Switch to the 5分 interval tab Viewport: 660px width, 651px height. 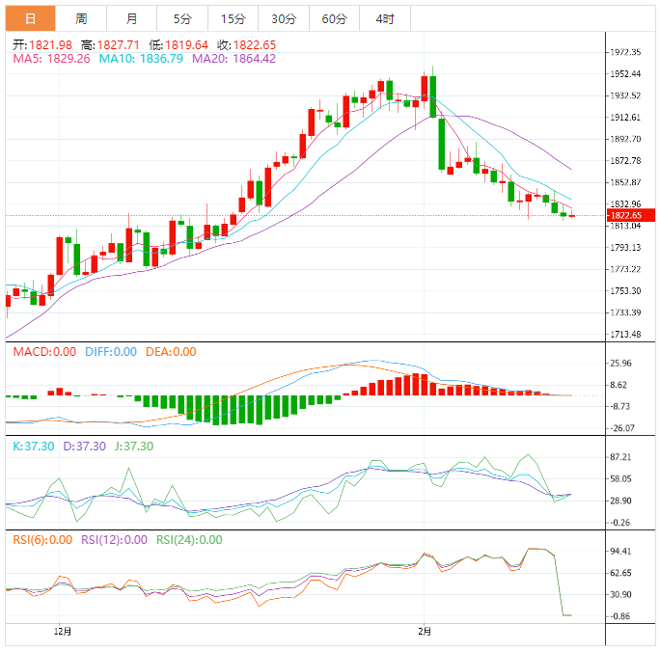(181, 18)
